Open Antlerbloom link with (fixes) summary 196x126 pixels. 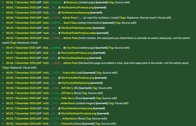point(70,119)
